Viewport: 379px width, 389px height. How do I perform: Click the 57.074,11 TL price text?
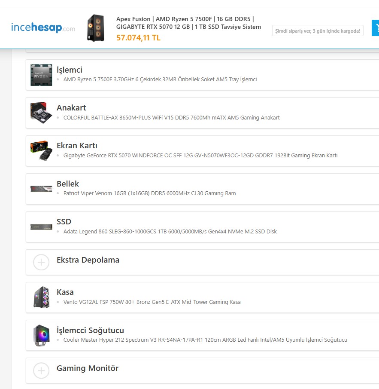[138, 38]
